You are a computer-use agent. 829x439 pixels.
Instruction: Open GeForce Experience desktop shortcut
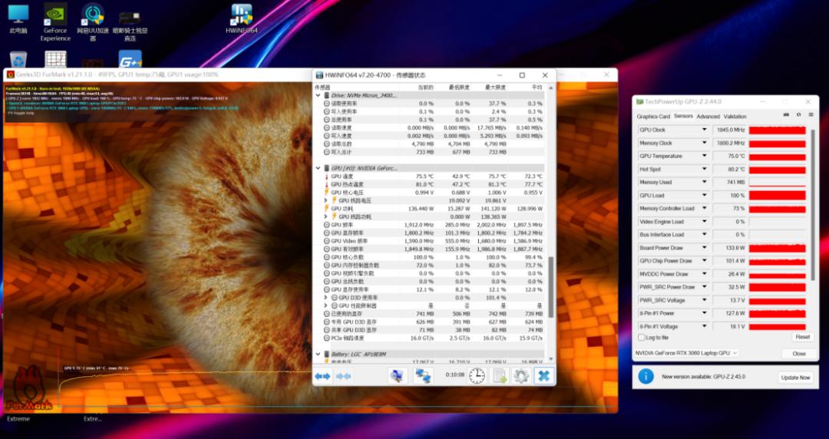click(55, 23)
